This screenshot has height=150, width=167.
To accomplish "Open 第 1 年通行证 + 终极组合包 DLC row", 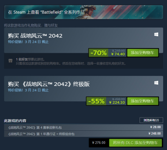I will coord(83,134).
